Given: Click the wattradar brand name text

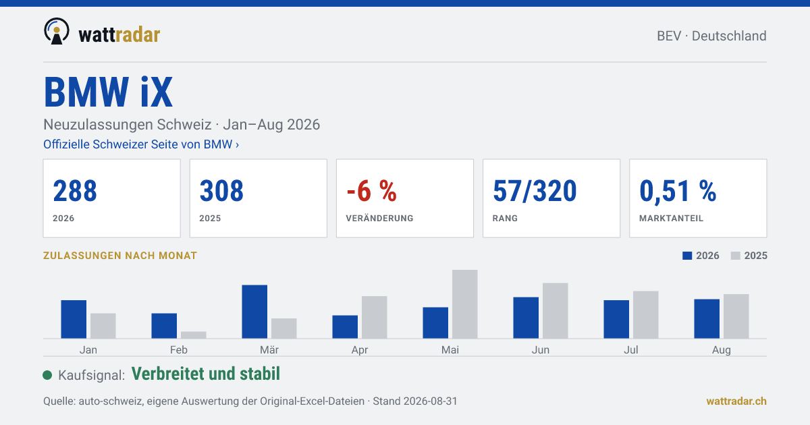Looking at the screenshot, I should pos(119,34).
